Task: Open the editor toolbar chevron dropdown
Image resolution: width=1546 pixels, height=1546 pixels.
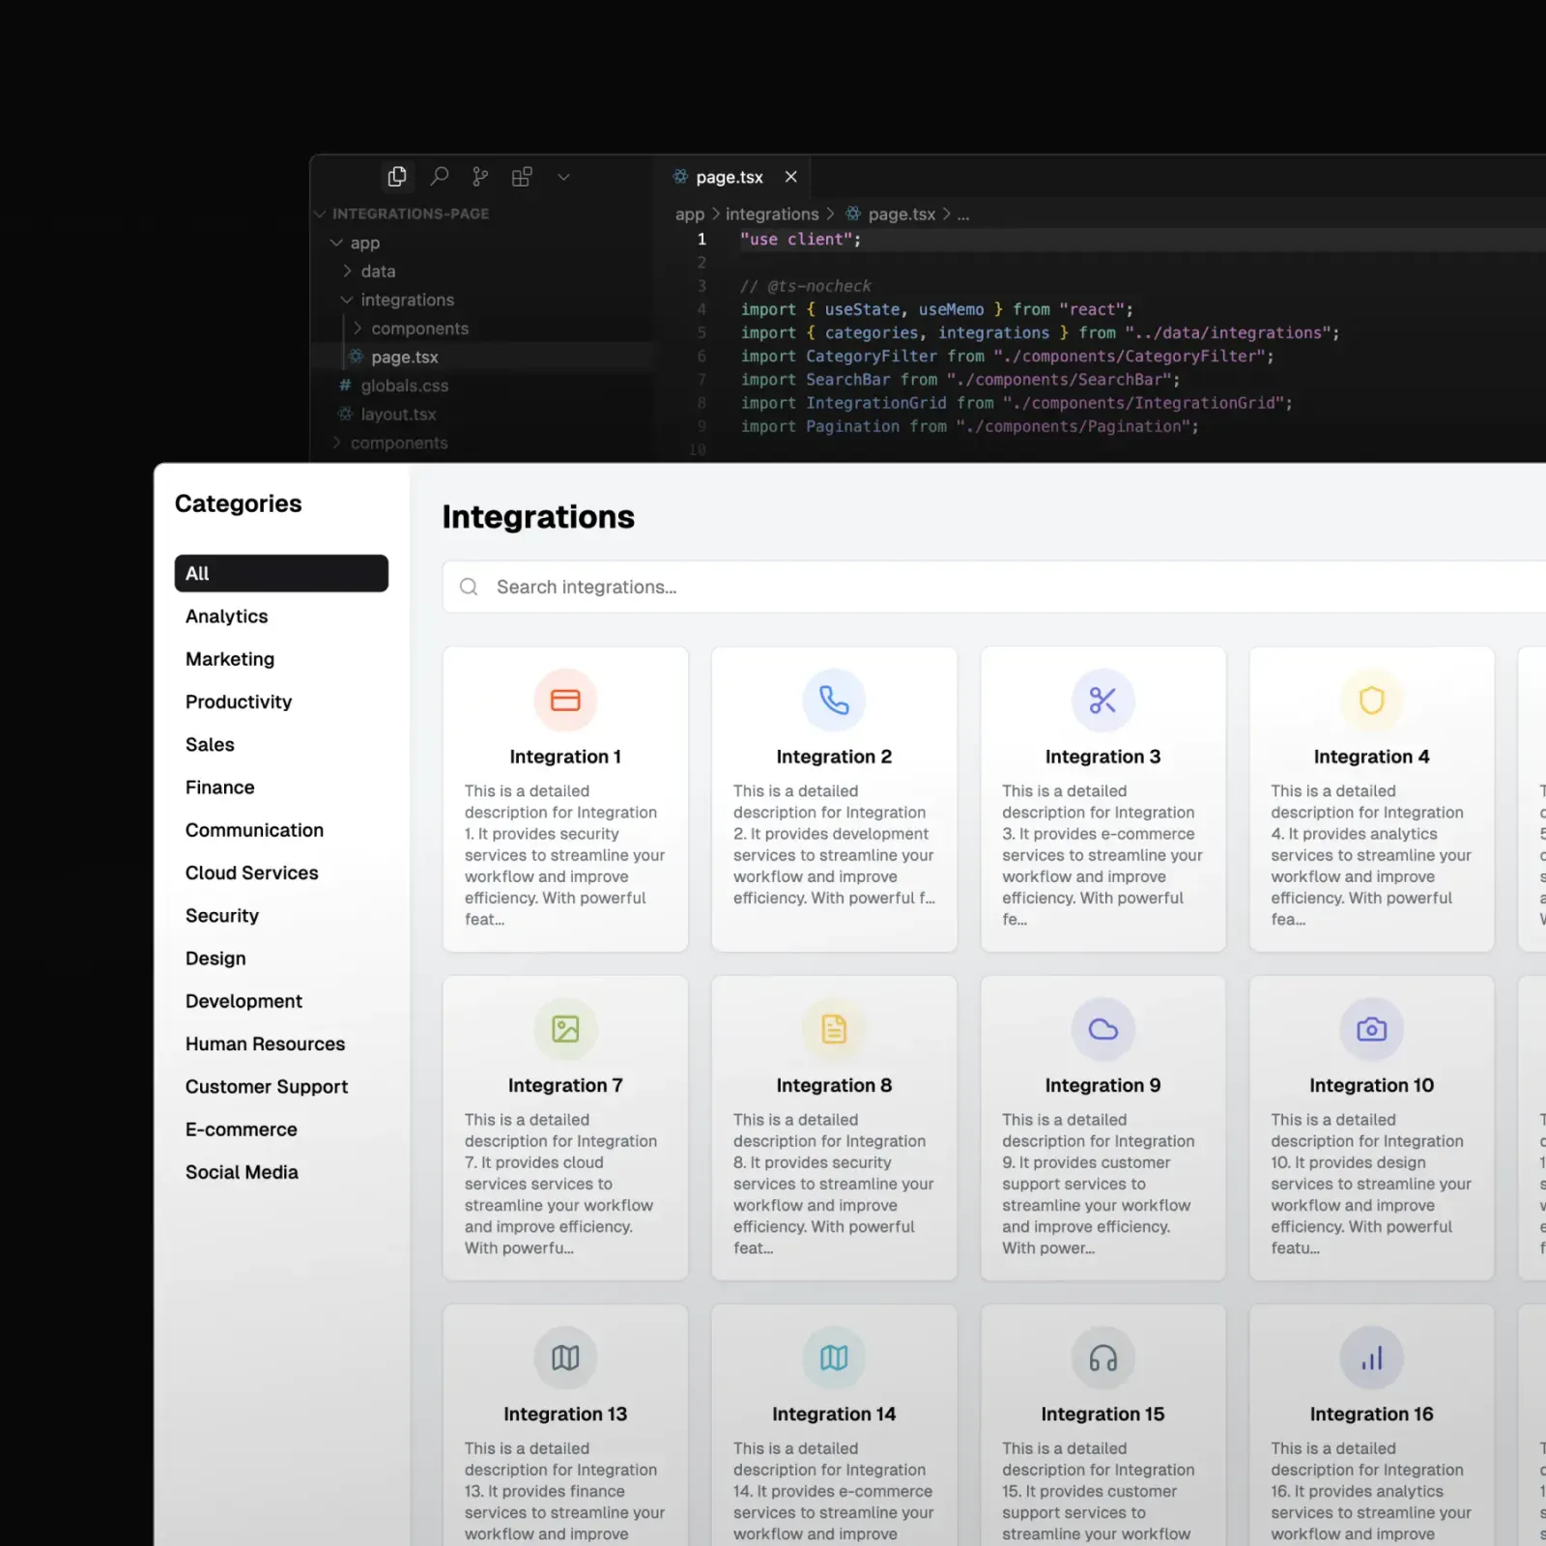Action: (563, 177)
